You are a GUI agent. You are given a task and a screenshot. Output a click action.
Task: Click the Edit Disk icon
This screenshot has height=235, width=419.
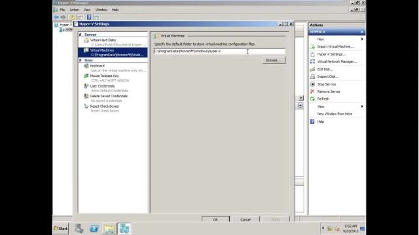[x=312, y=69]
